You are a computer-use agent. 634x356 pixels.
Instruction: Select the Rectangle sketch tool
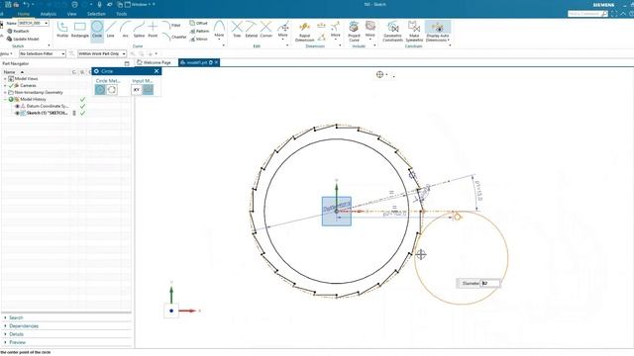[x=79, y=30]
